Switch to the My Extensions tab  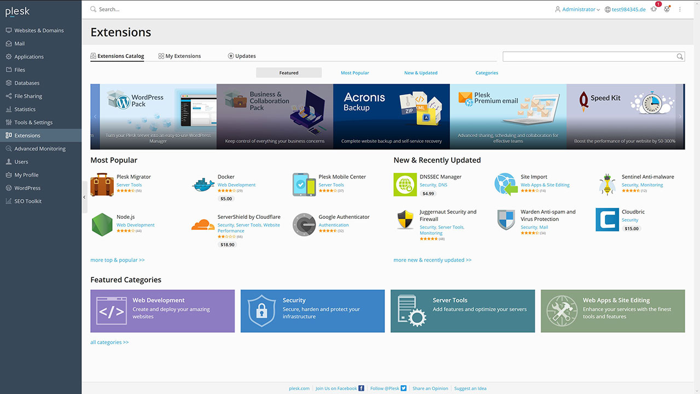[179, 56]
